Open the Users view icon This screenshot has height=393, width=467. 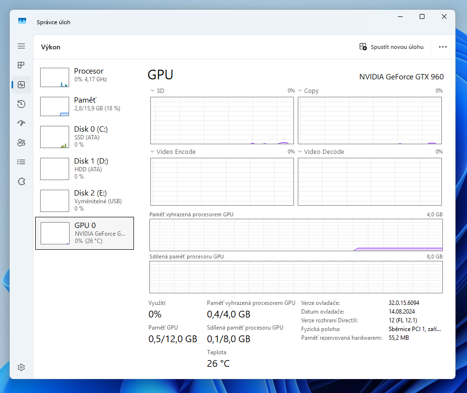(x=21, y=142)
